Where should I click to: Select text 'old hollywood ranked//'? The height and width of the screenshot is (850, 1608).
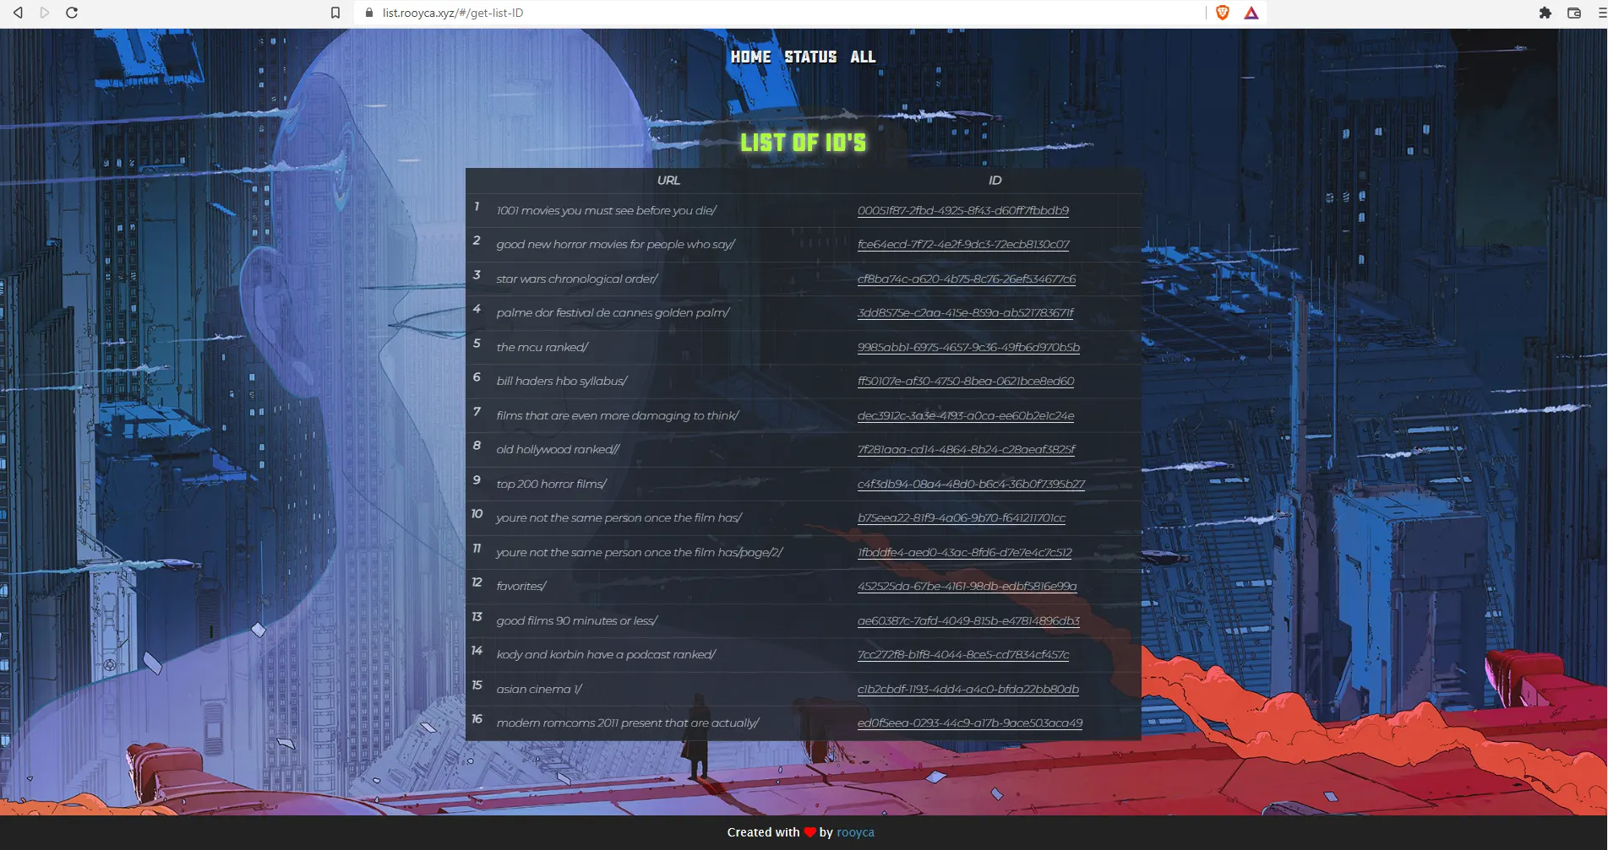tap(558, 450)
